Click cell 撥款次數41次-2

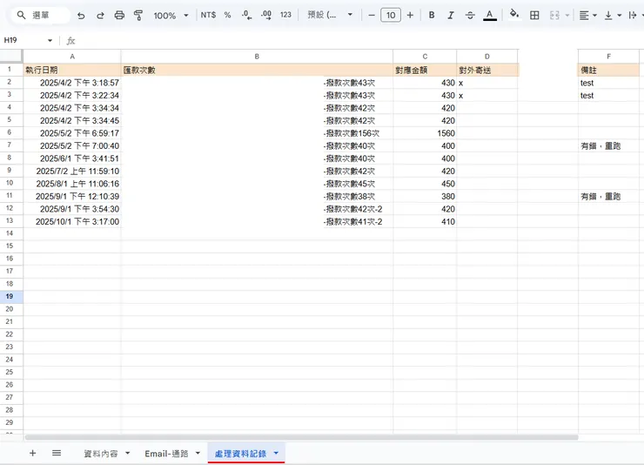pyautogui.click(x=257, y=221)
